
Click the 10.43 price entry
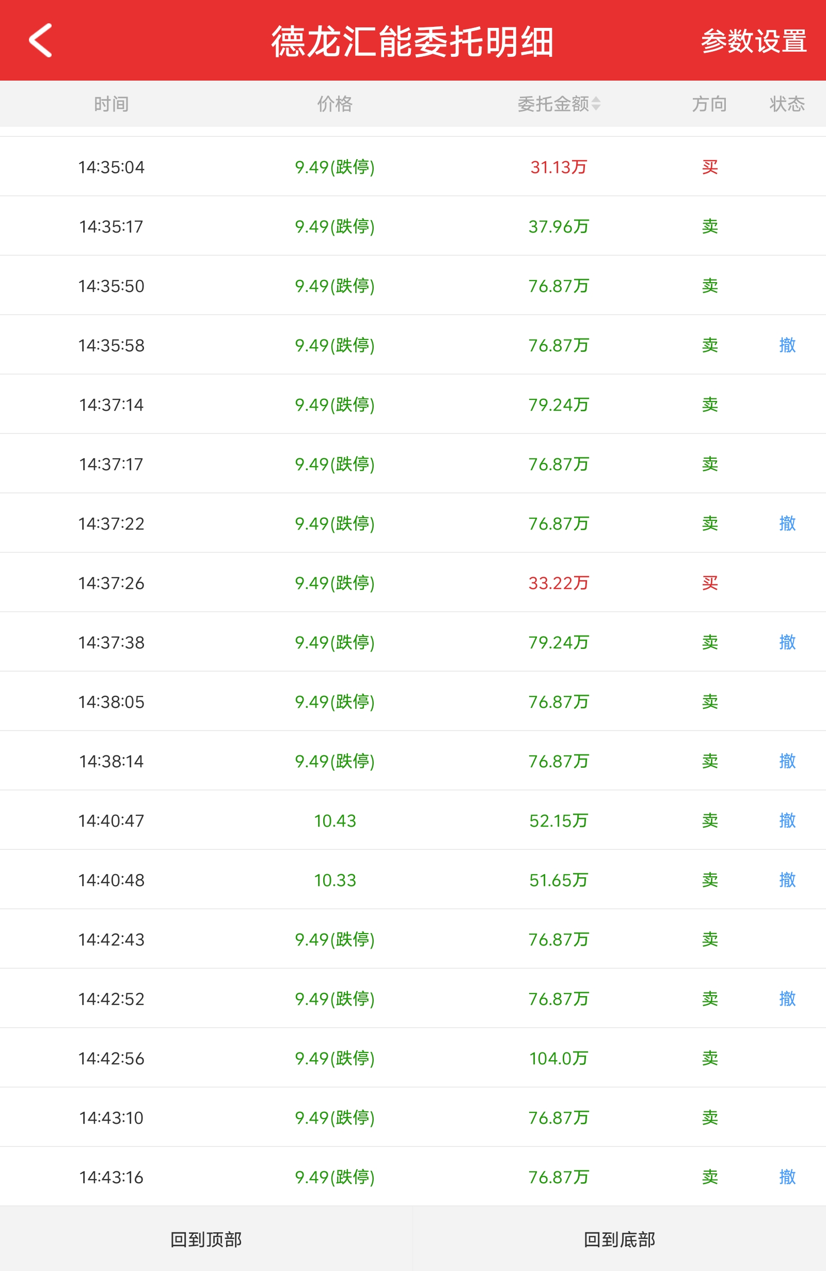pyautogui.click(x=335, y=820)
